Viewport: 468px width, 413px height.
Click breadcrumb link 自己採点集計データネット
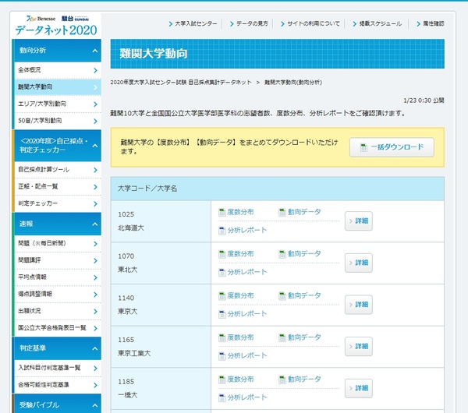pyautogui.click(x=220, y=82)
